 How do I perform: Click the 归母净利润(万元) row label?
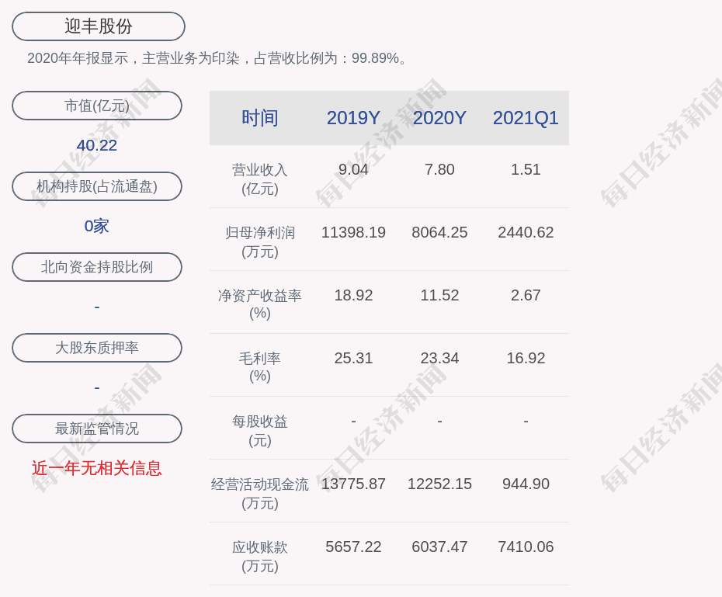click(x=260, y=241)
